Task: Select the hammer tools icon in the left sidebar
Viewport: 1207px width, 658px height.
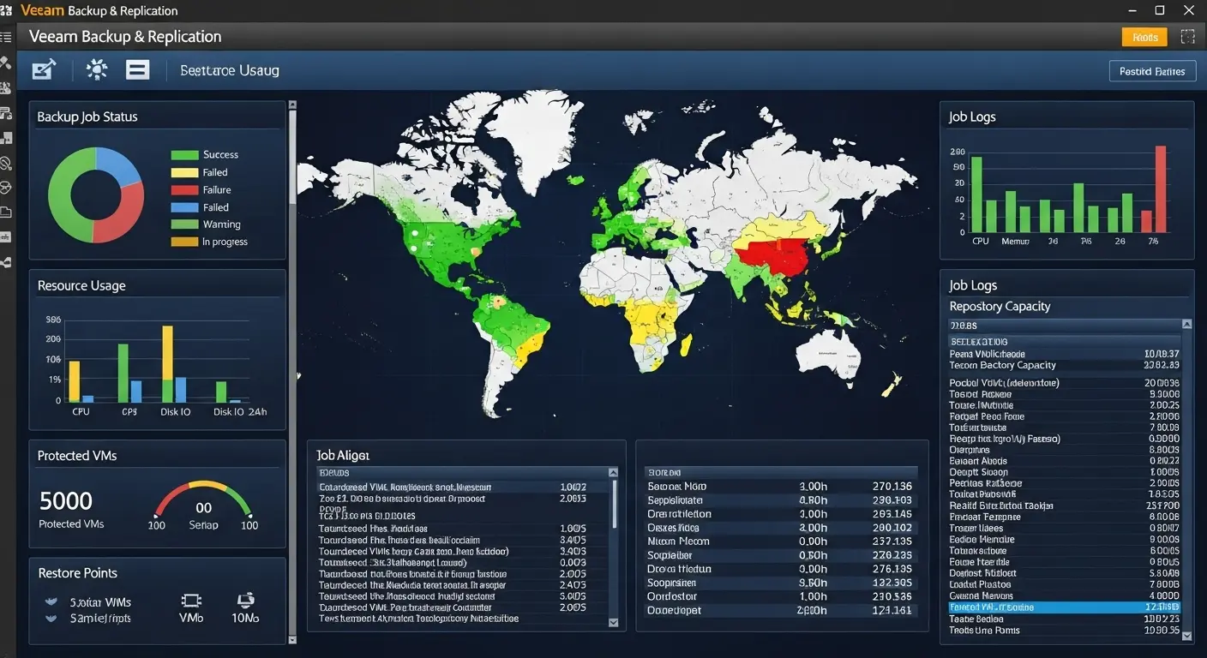Action: pos(6,63)
